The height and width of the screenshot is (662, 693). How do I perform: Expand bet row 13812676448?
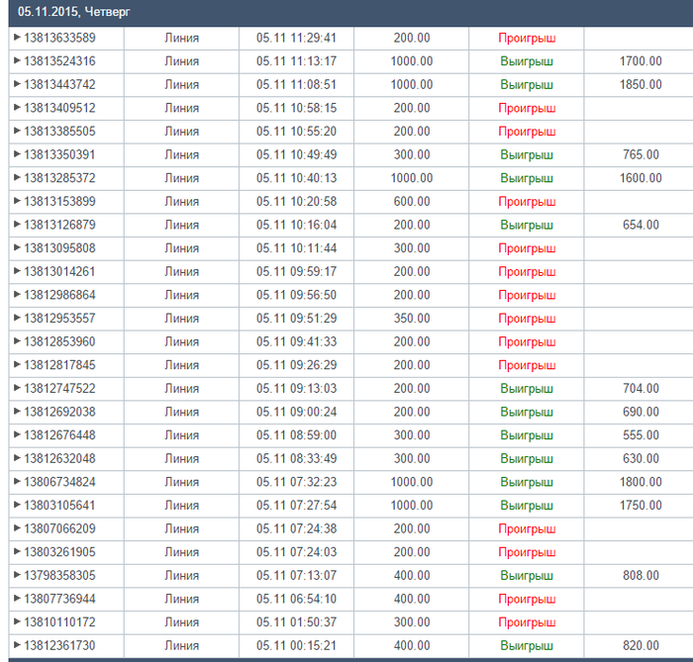pos(17,435)
